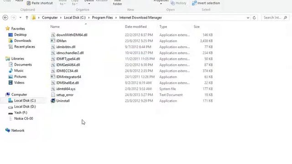
Task: Select Program Files breadcrumb
Action: coord(102,18)
